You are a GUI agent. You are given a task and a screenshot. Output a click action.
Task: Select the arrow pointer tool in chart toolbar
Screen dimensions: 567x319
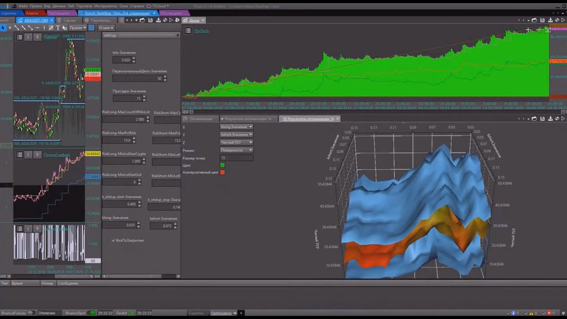3,28
